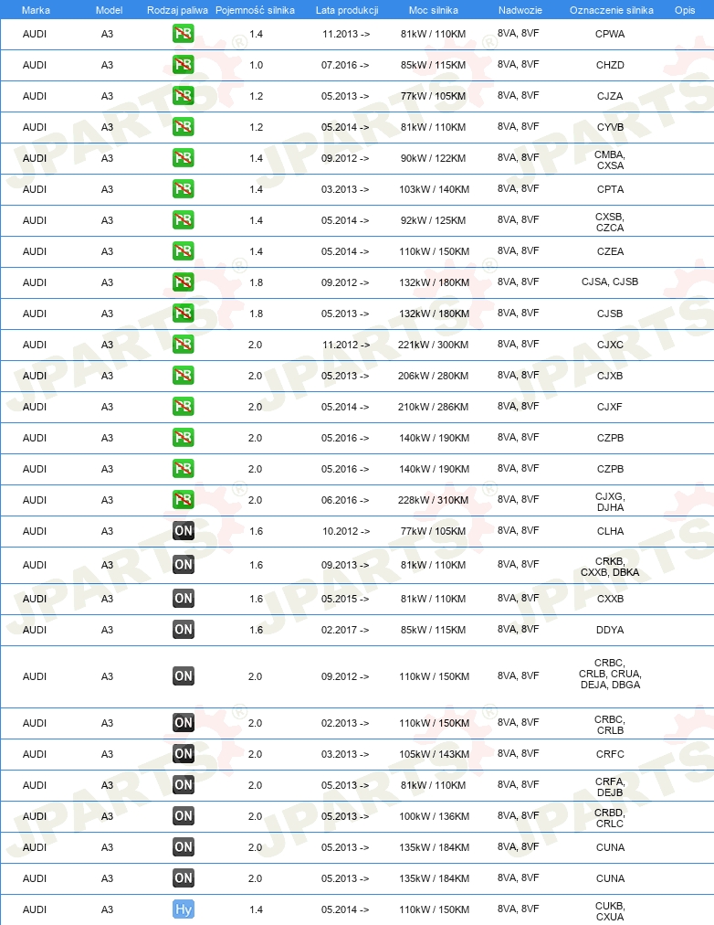The image size is (714, 925).
Task: Click the Rodzaj paliwa column header
Action: 177,10
